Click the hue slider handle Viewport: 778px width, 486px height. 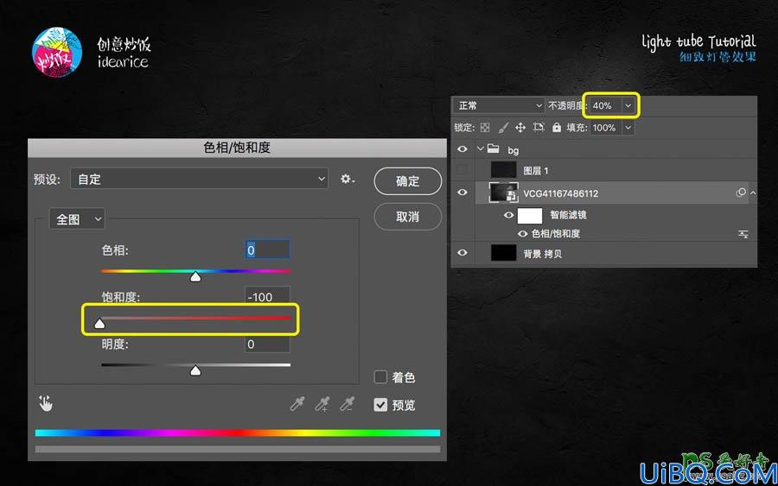click(x=195, y=277)
